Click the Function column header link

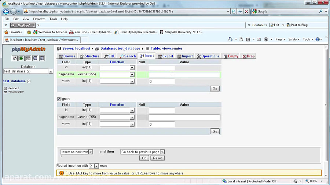(117, 62)
